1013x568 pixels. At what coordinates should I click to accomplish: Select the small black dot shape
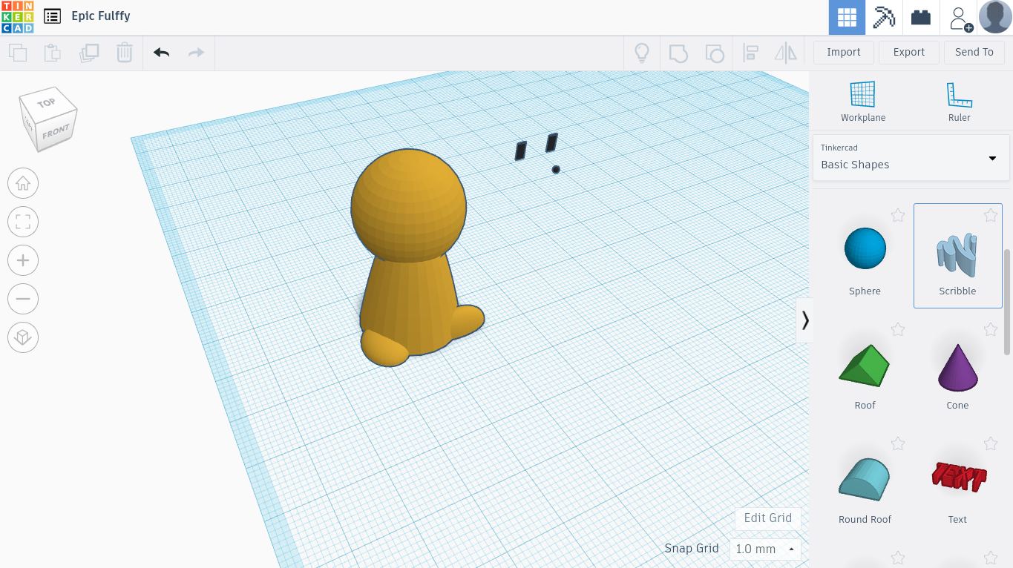[556, 170]
